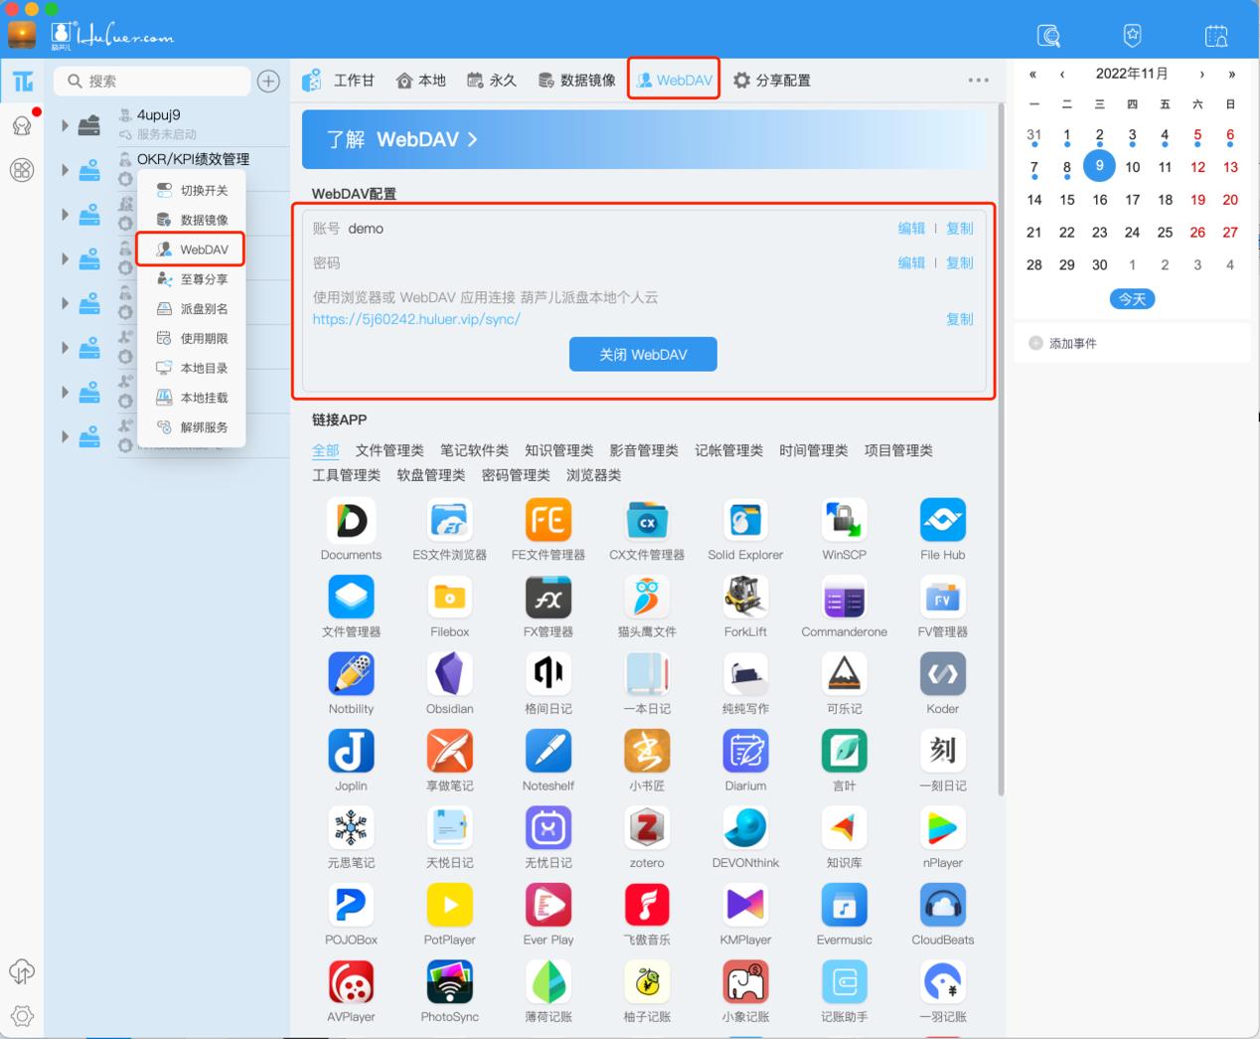
Task: Click 复制 to copy the WebDAV sync URL
Action: tap(959, 319)
